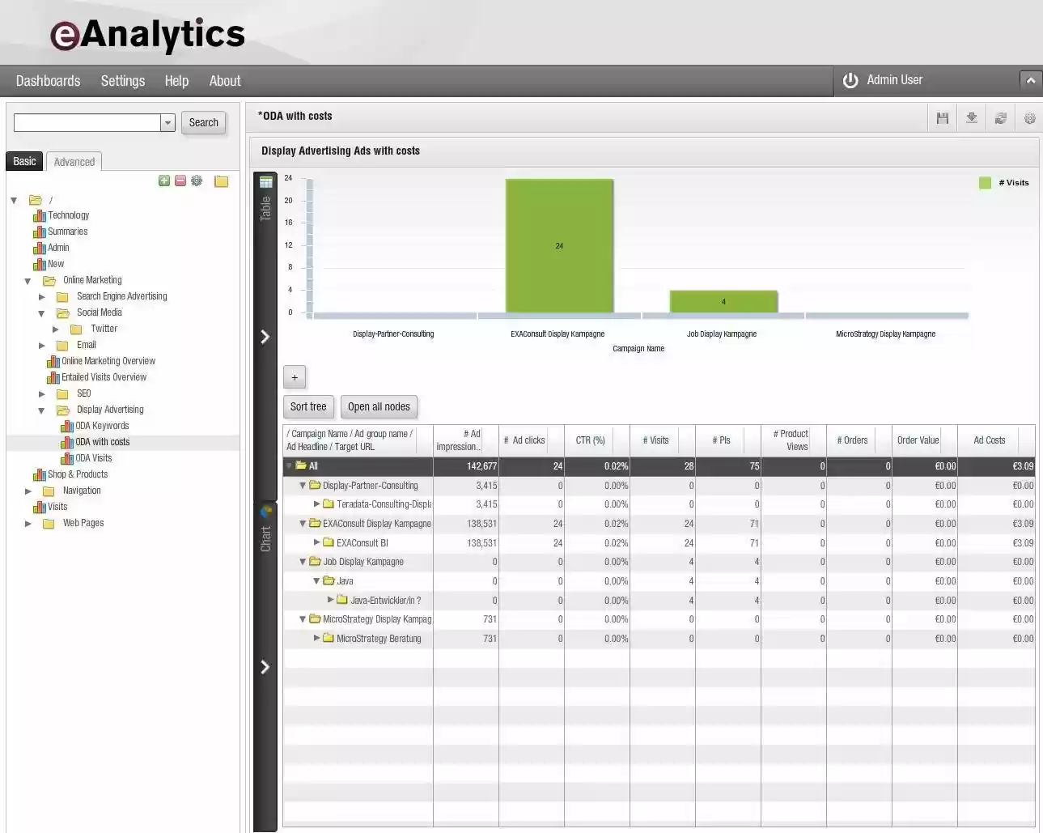Save the report using the floppy disk icon
The height and width of the screenshot is (833, 1043).
point(942,117)
